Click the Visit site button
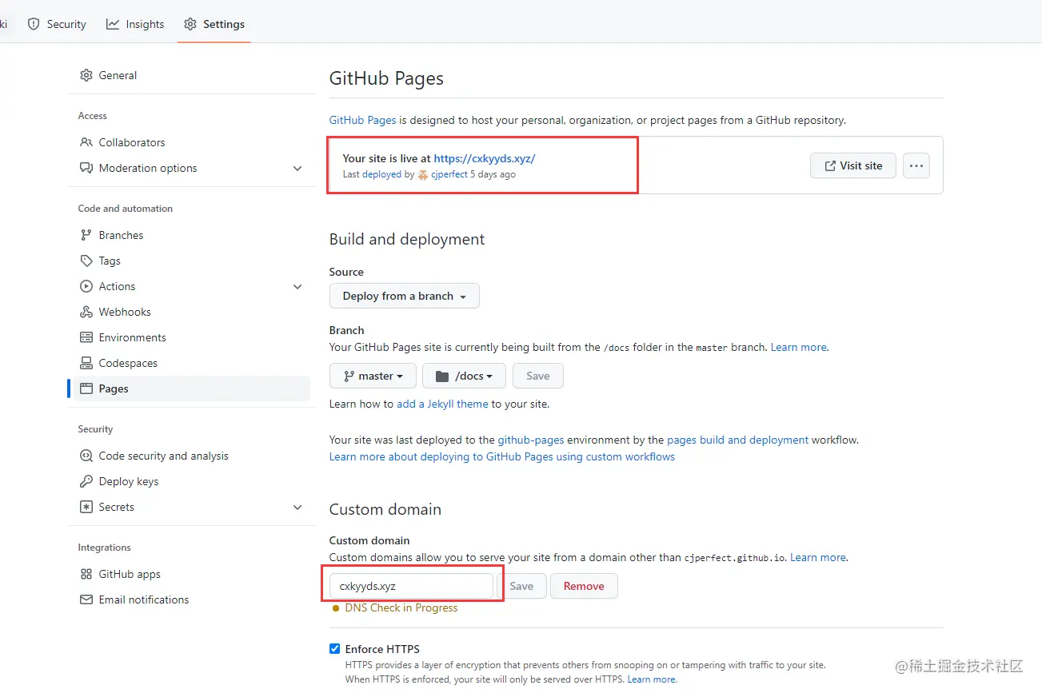1042x693 pixels. click(853, 165)
